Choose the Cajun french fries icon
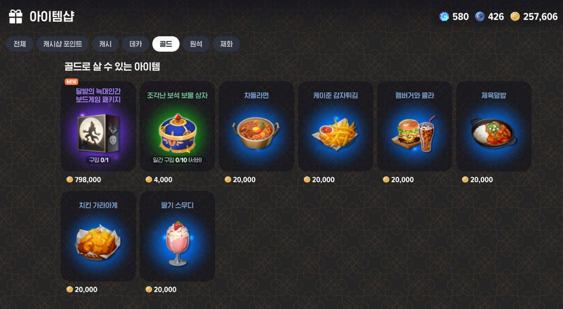The image size is (563, 309). click(x=335, y=134)
